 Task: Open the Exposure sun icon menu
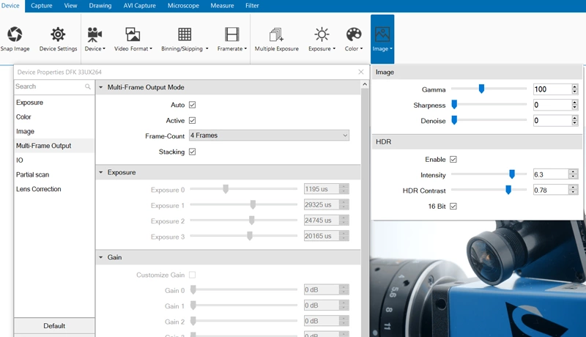tap(321, 34)
